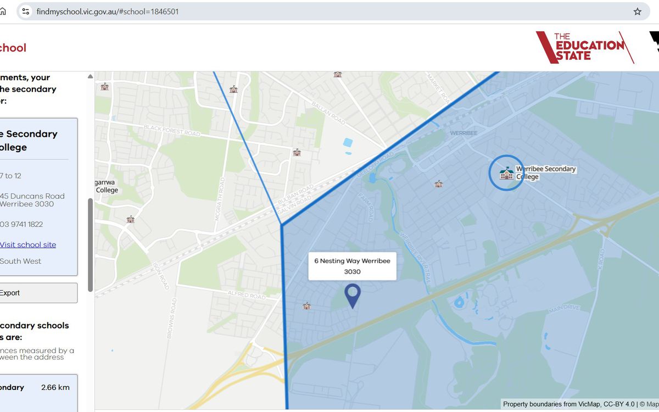Screen dimensions: 659x412
Task: Open the Visit school site link
Action: click(28, 244)
